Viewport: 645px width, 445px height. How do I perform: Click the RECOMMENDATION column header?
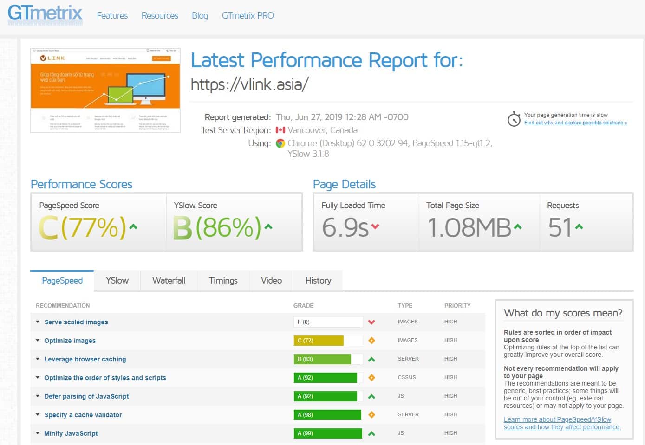63,306
